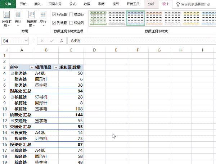Select row 11 header
This screenshot has width=216, height=164.
pos(4,115)
